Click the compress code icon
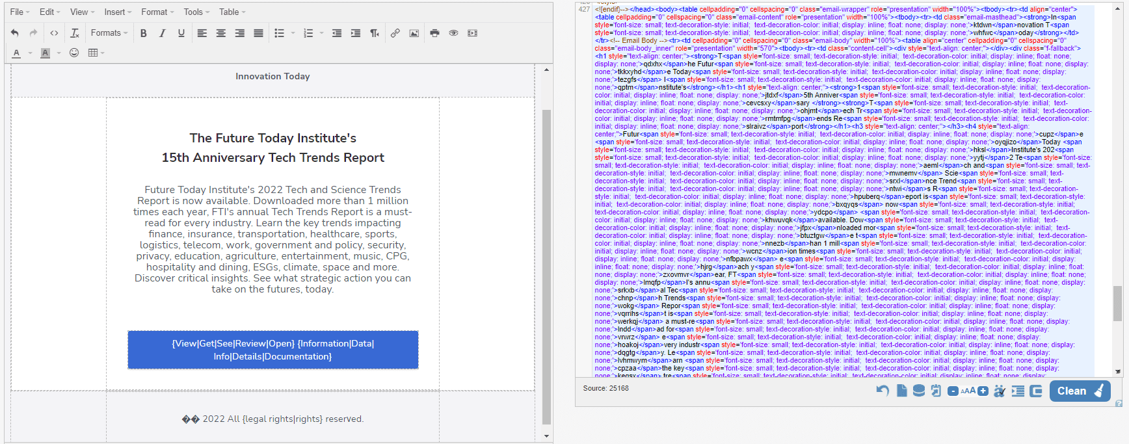Screen dimensions: 1129x444 pos(1036,391)
